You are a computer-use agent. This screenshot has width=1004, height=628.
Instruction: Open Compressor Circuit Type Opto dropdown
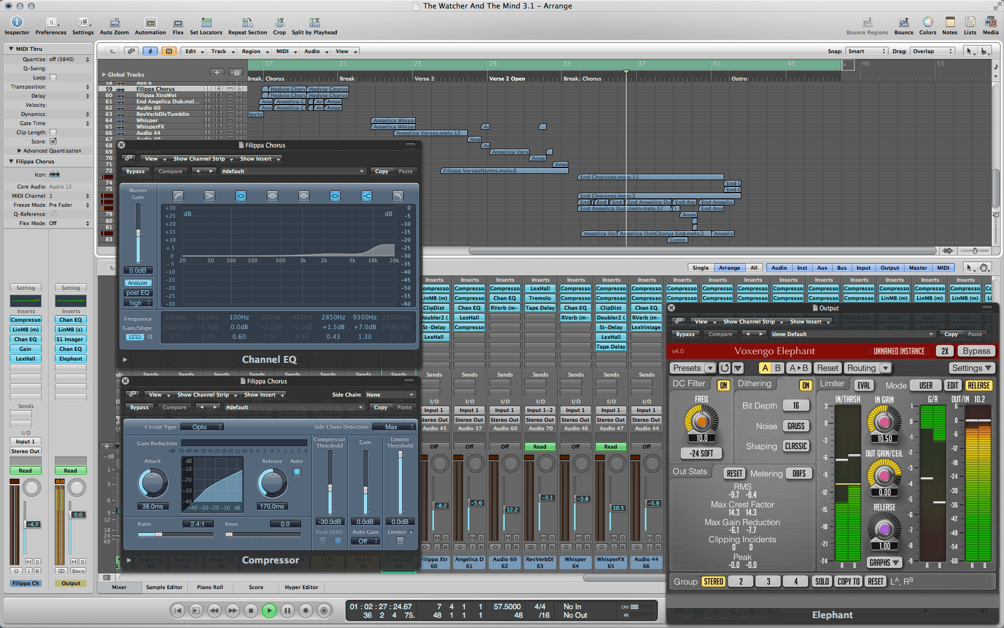[x=202, y=427]
